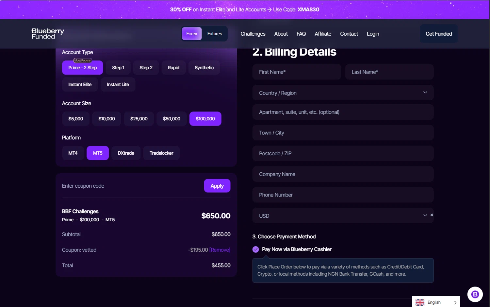The height and width of the screenshot is (307, 490).
Task: Switch to Futures toggle
Action: tap(215, 34)
